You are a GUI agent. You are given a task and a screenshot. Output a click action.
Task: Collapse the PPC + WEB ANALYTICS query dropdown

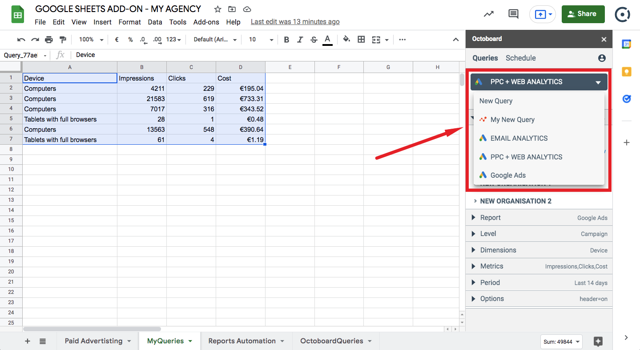point(539,82)
